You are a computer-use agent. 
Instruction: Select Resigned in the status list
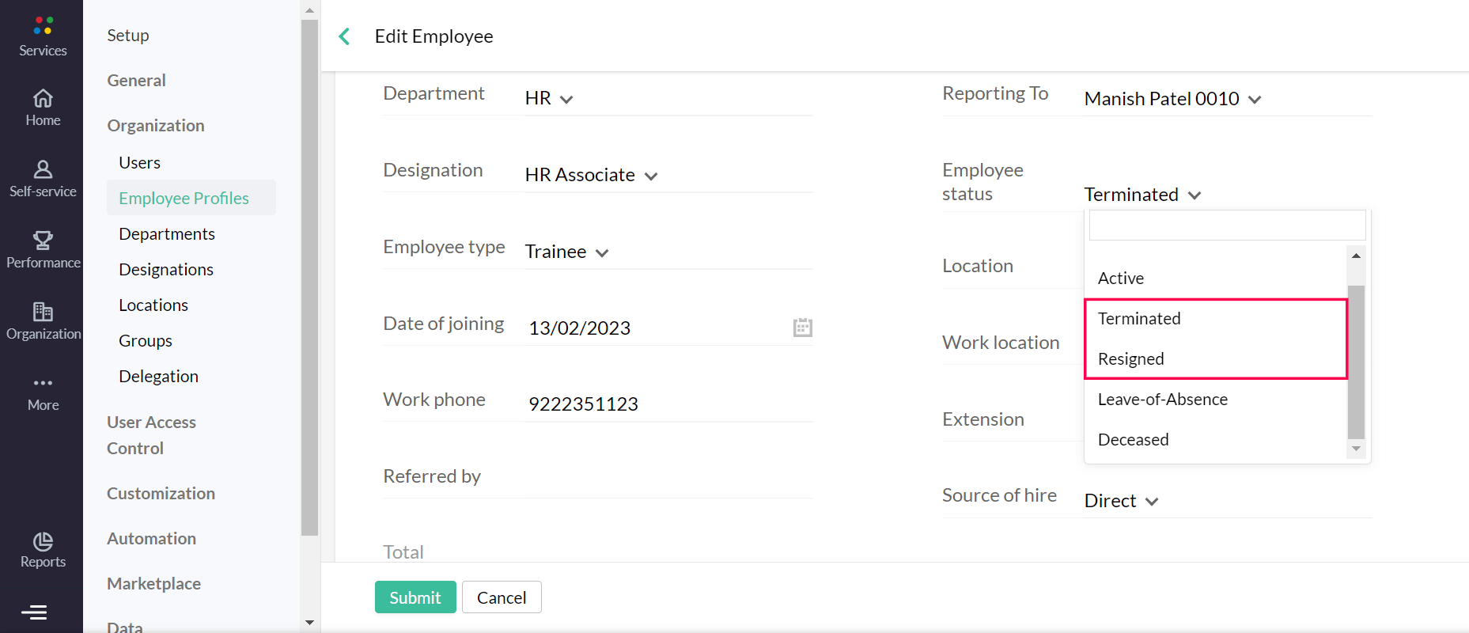click(1130, 359)
